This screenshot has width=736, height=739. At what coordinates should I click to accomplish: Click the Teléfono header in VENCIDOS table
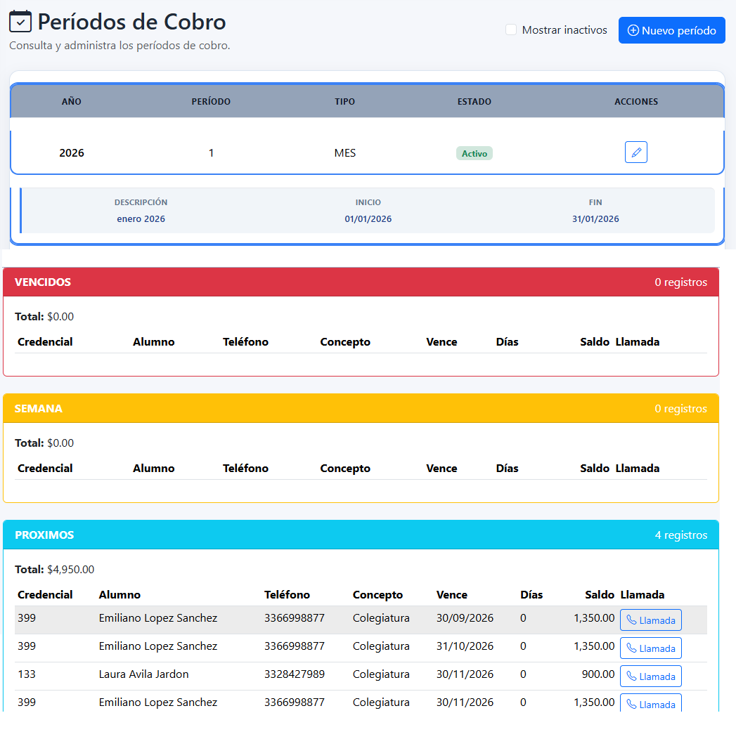(245, 341)
